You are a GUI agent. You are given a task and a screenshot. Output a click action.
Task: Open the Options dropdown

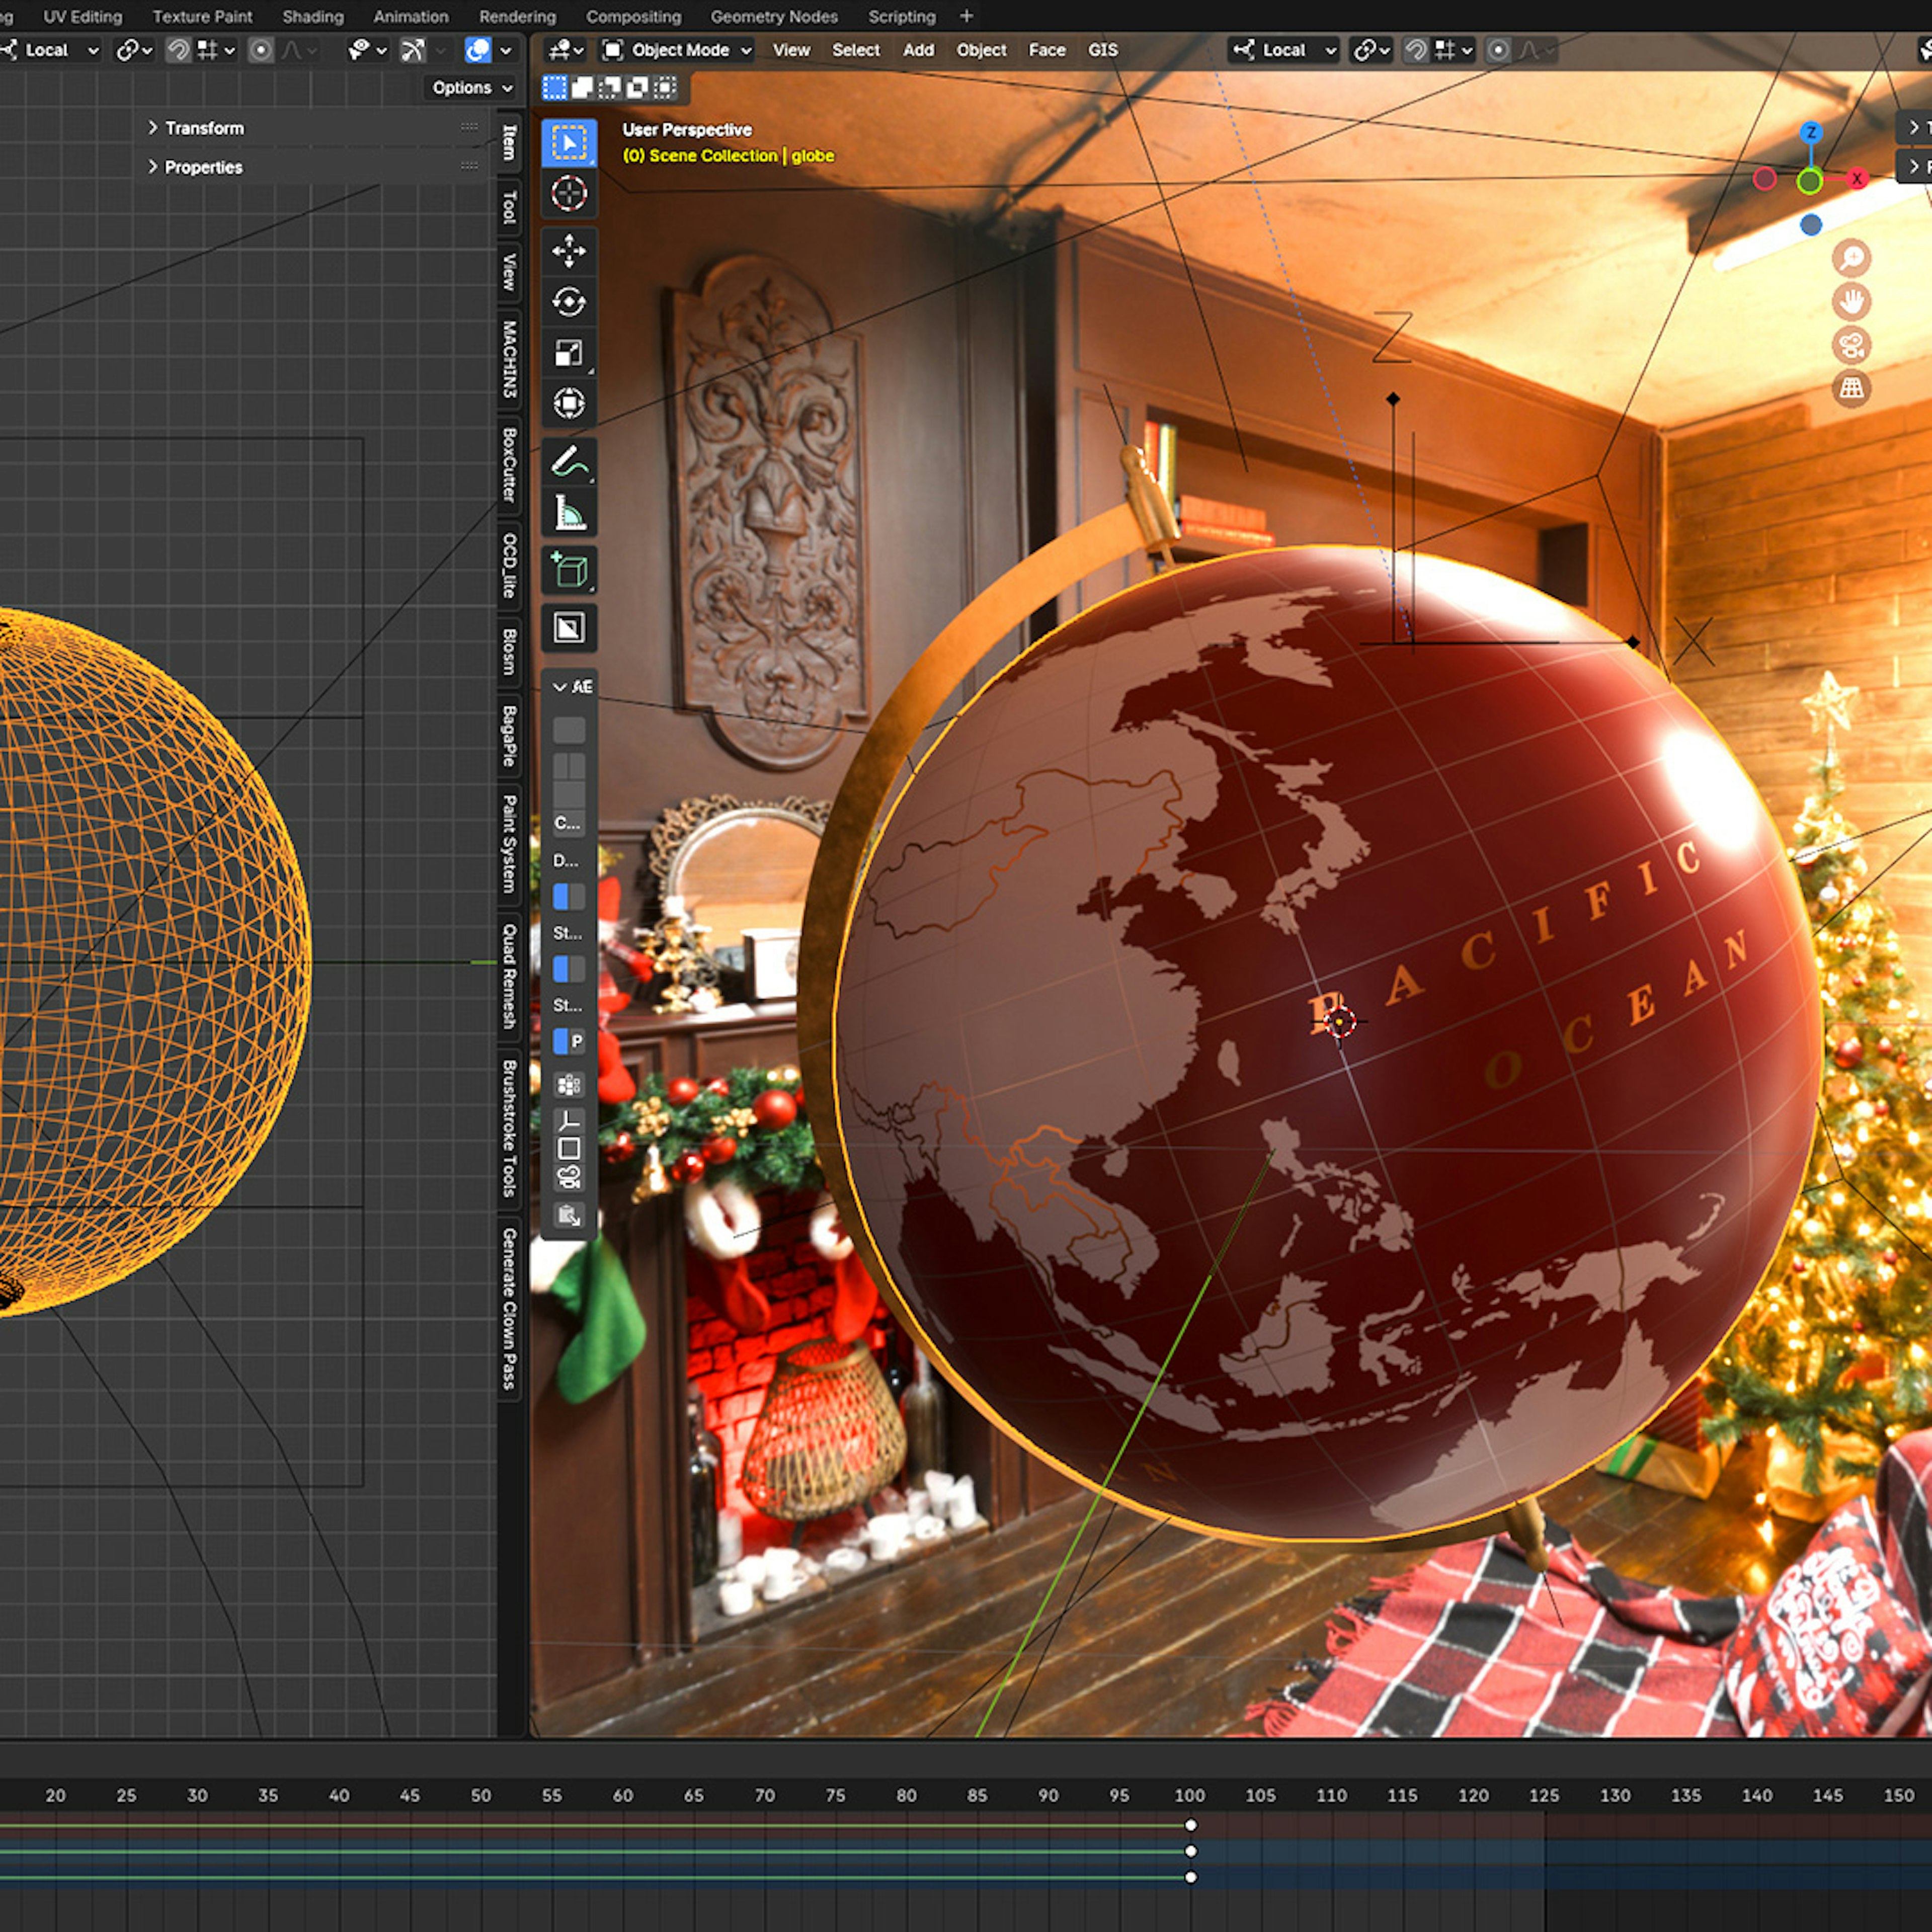(471, 88)
